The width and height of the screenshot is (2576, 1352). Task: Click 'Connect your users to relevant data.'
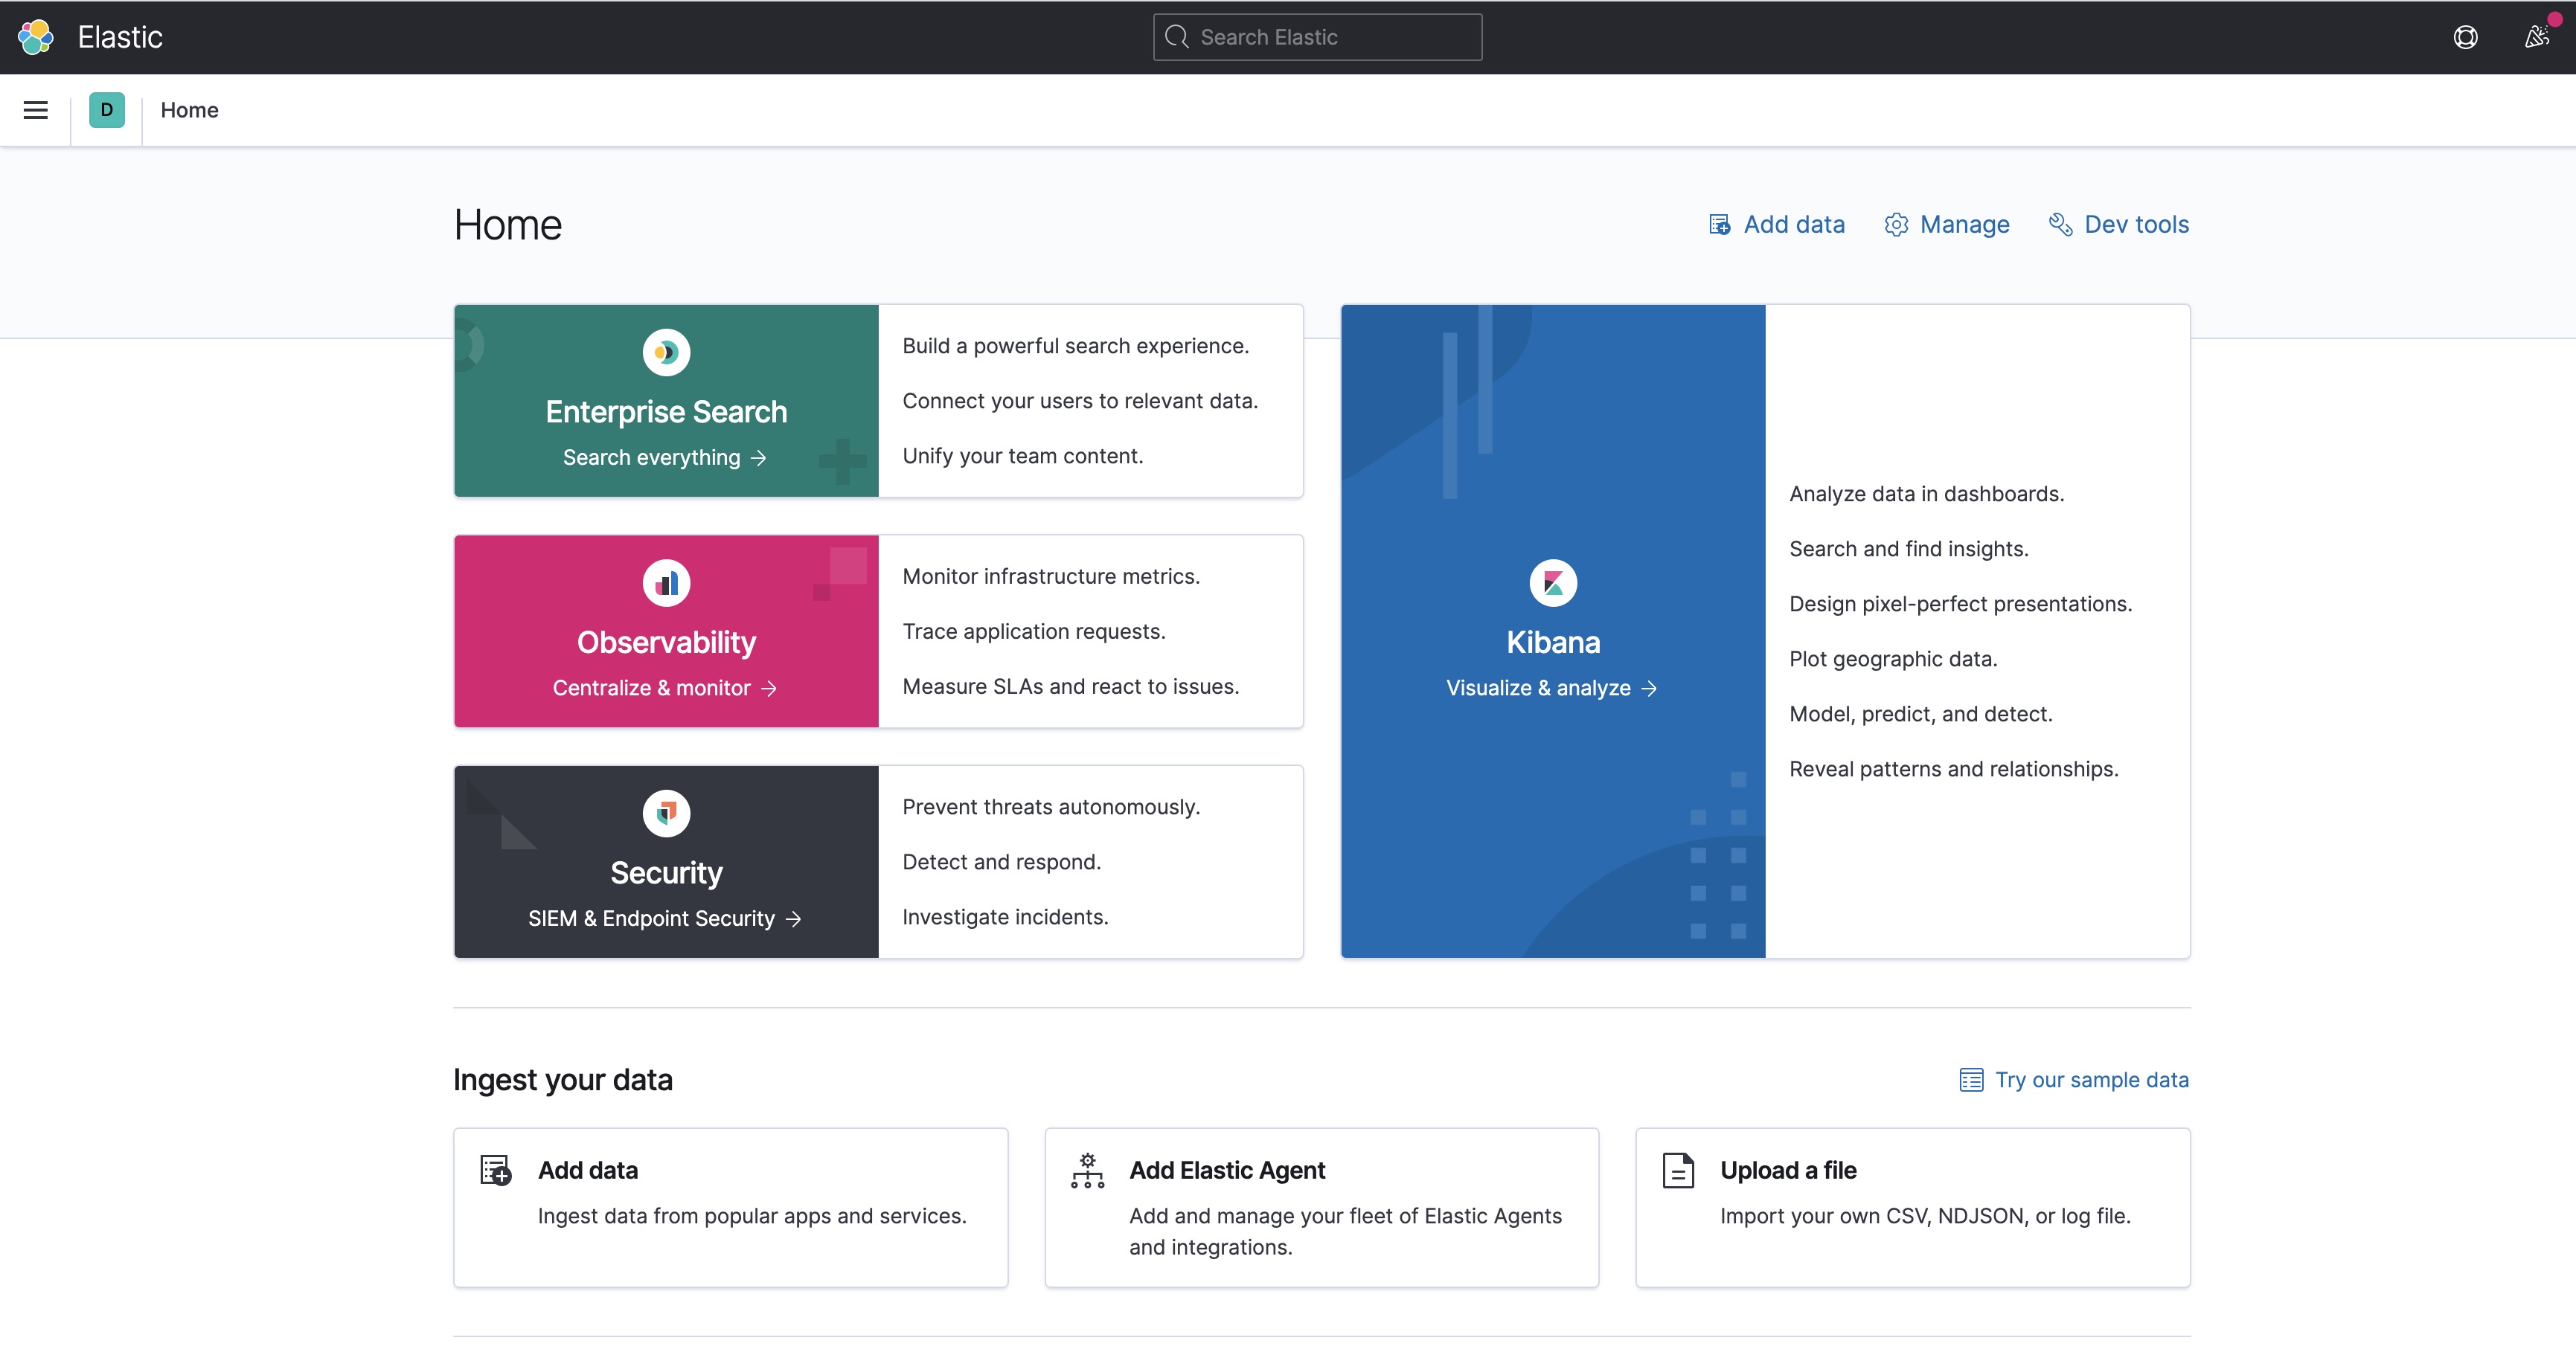(x=1080, y=401)
